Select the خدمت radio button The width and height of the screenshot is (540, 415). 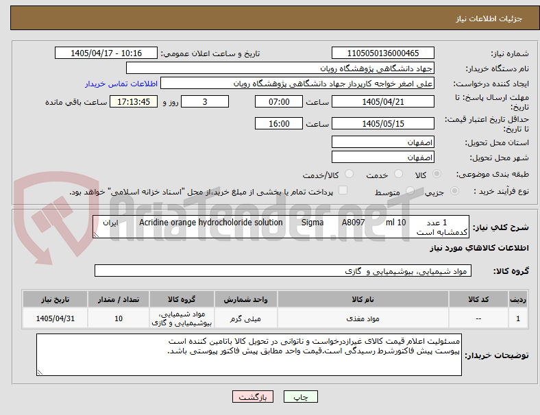398,174
